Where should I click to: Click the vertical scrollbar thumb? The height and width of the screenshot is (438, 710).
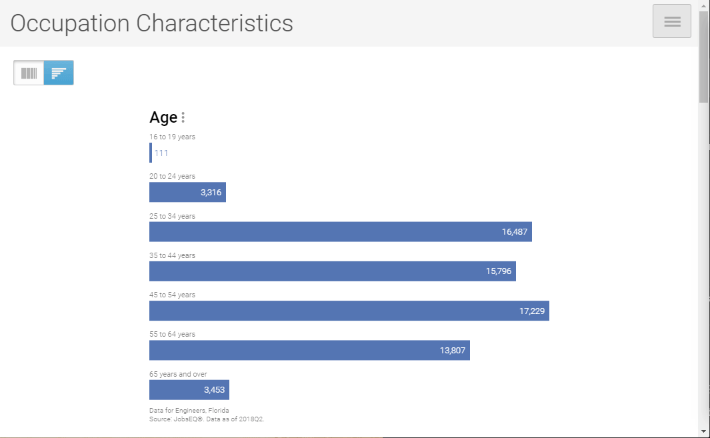tap(703, 57)
